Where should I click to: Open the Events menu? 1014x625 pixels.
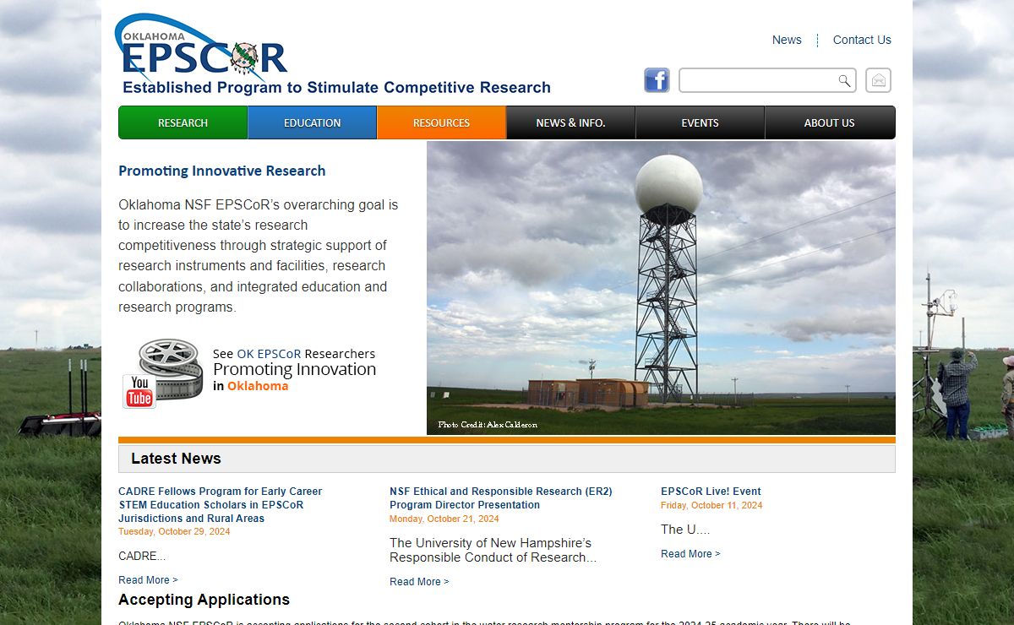click(x=700, y=122)
